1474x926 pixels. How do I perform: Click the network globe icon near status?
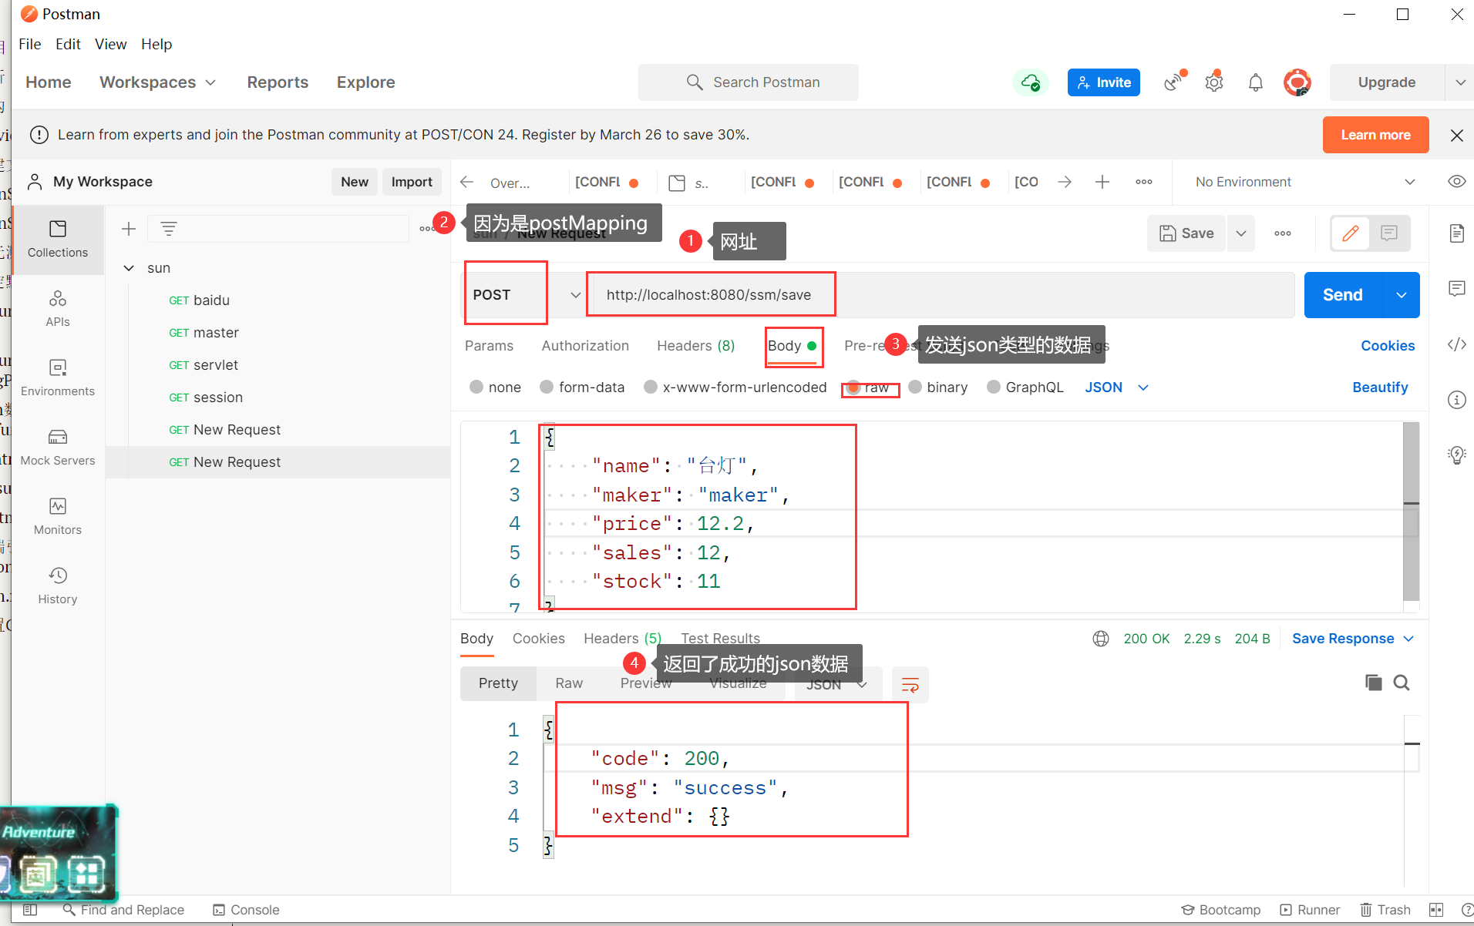[x=1101, y=639]
